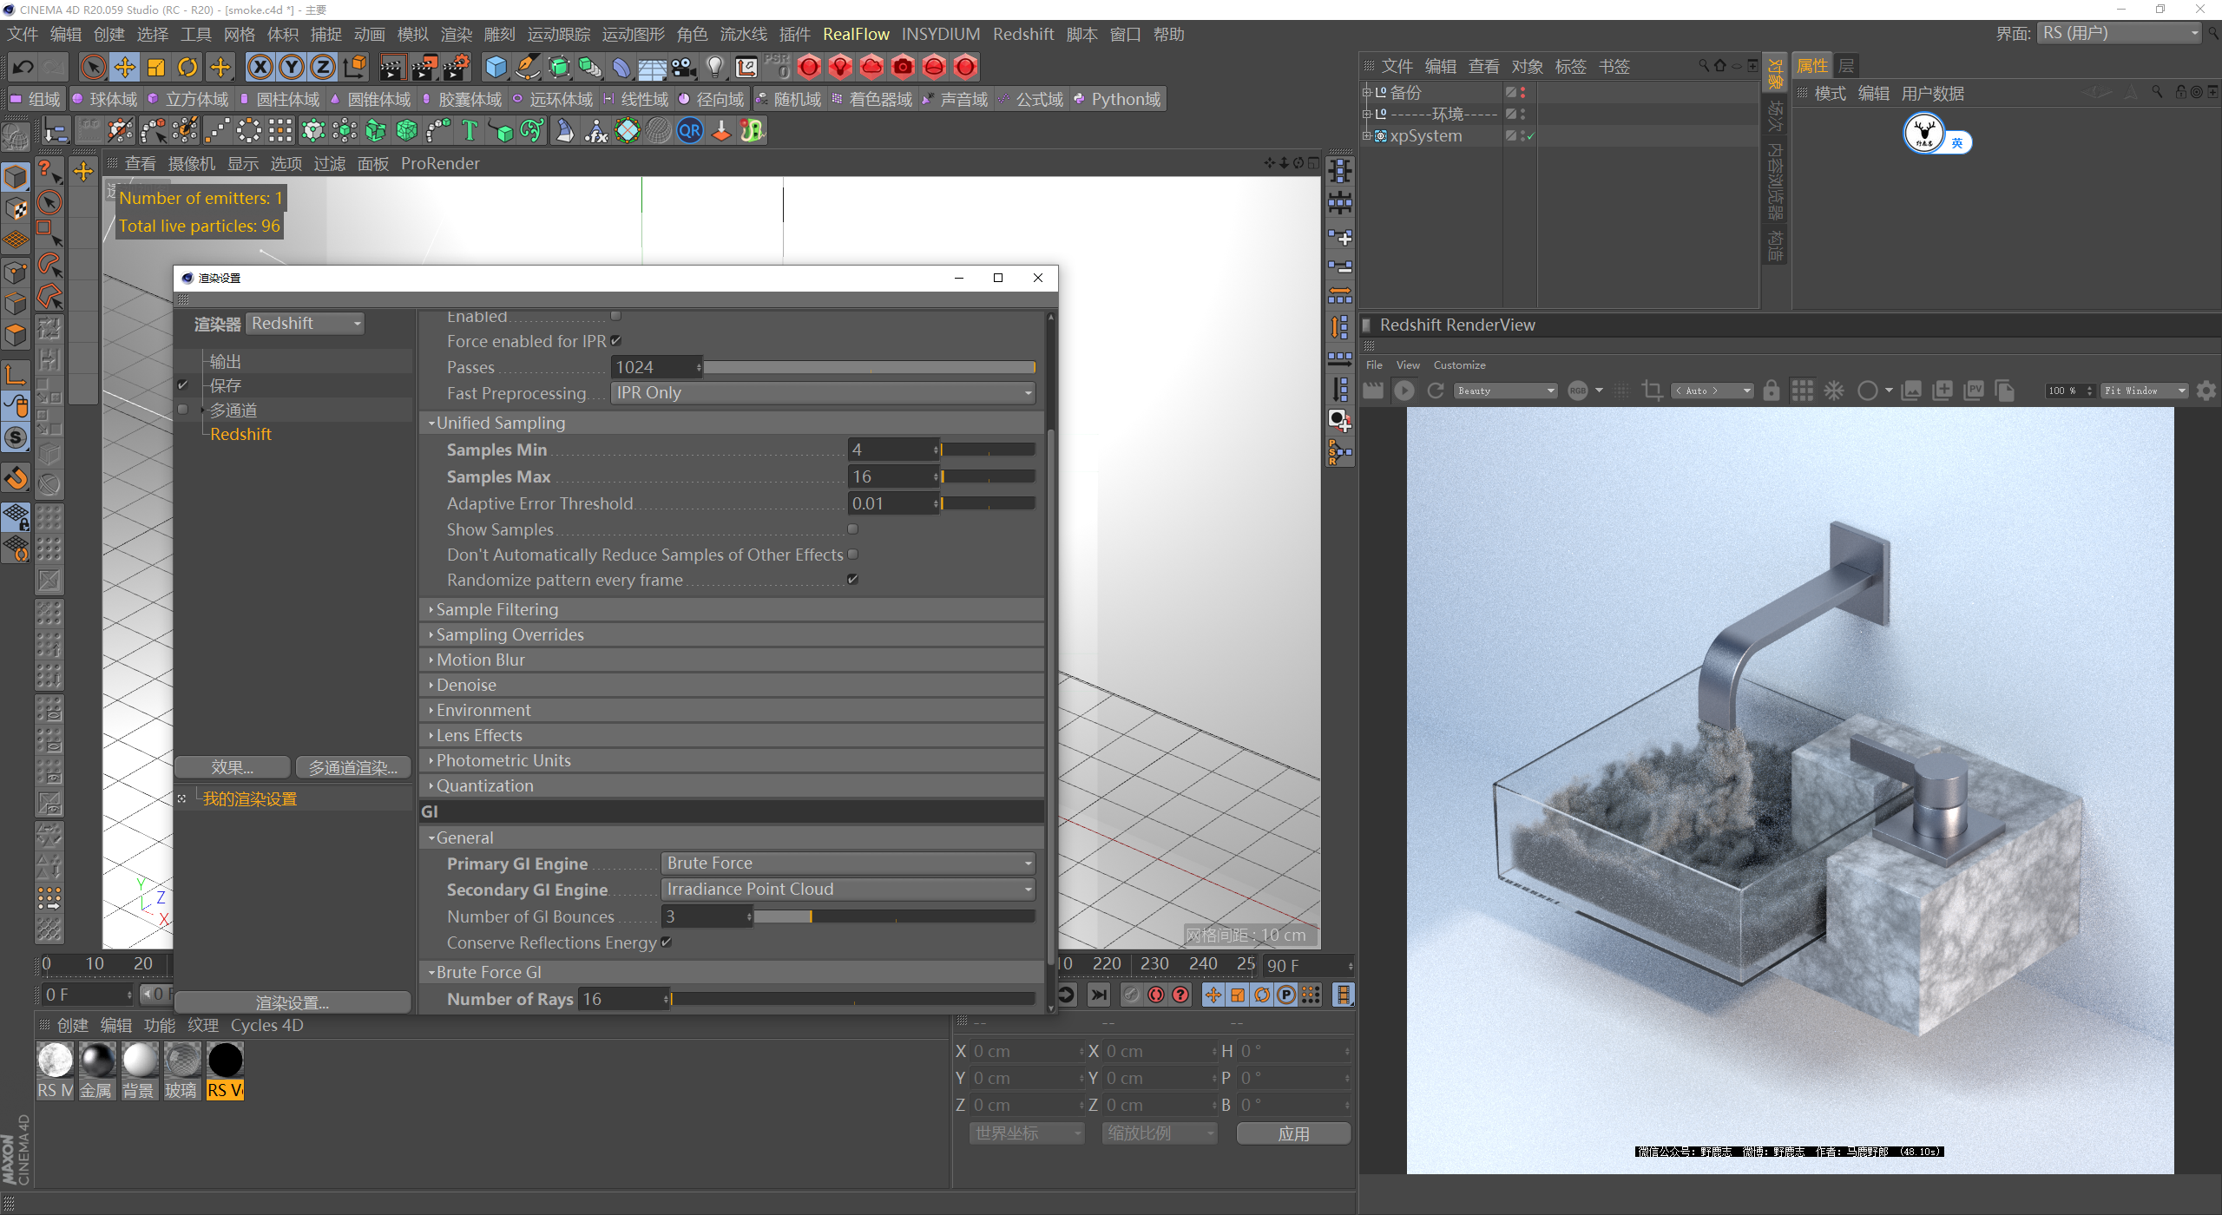Click the Light bulb icon
The image size is (2222, 1215).
tap(715, 67)
